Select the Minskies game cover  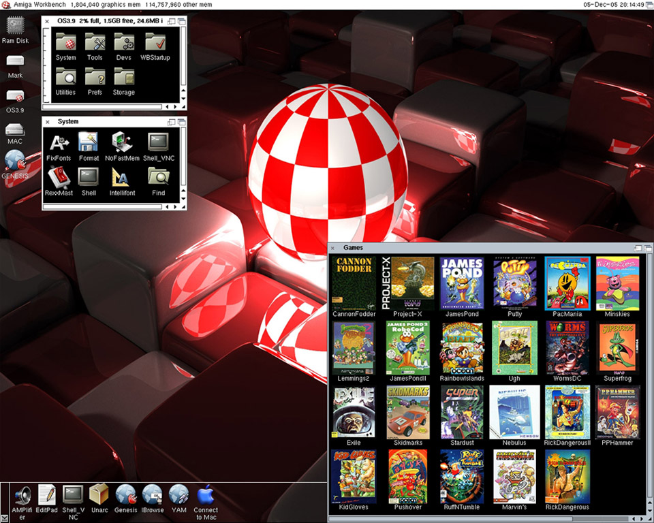pos(617,283)
